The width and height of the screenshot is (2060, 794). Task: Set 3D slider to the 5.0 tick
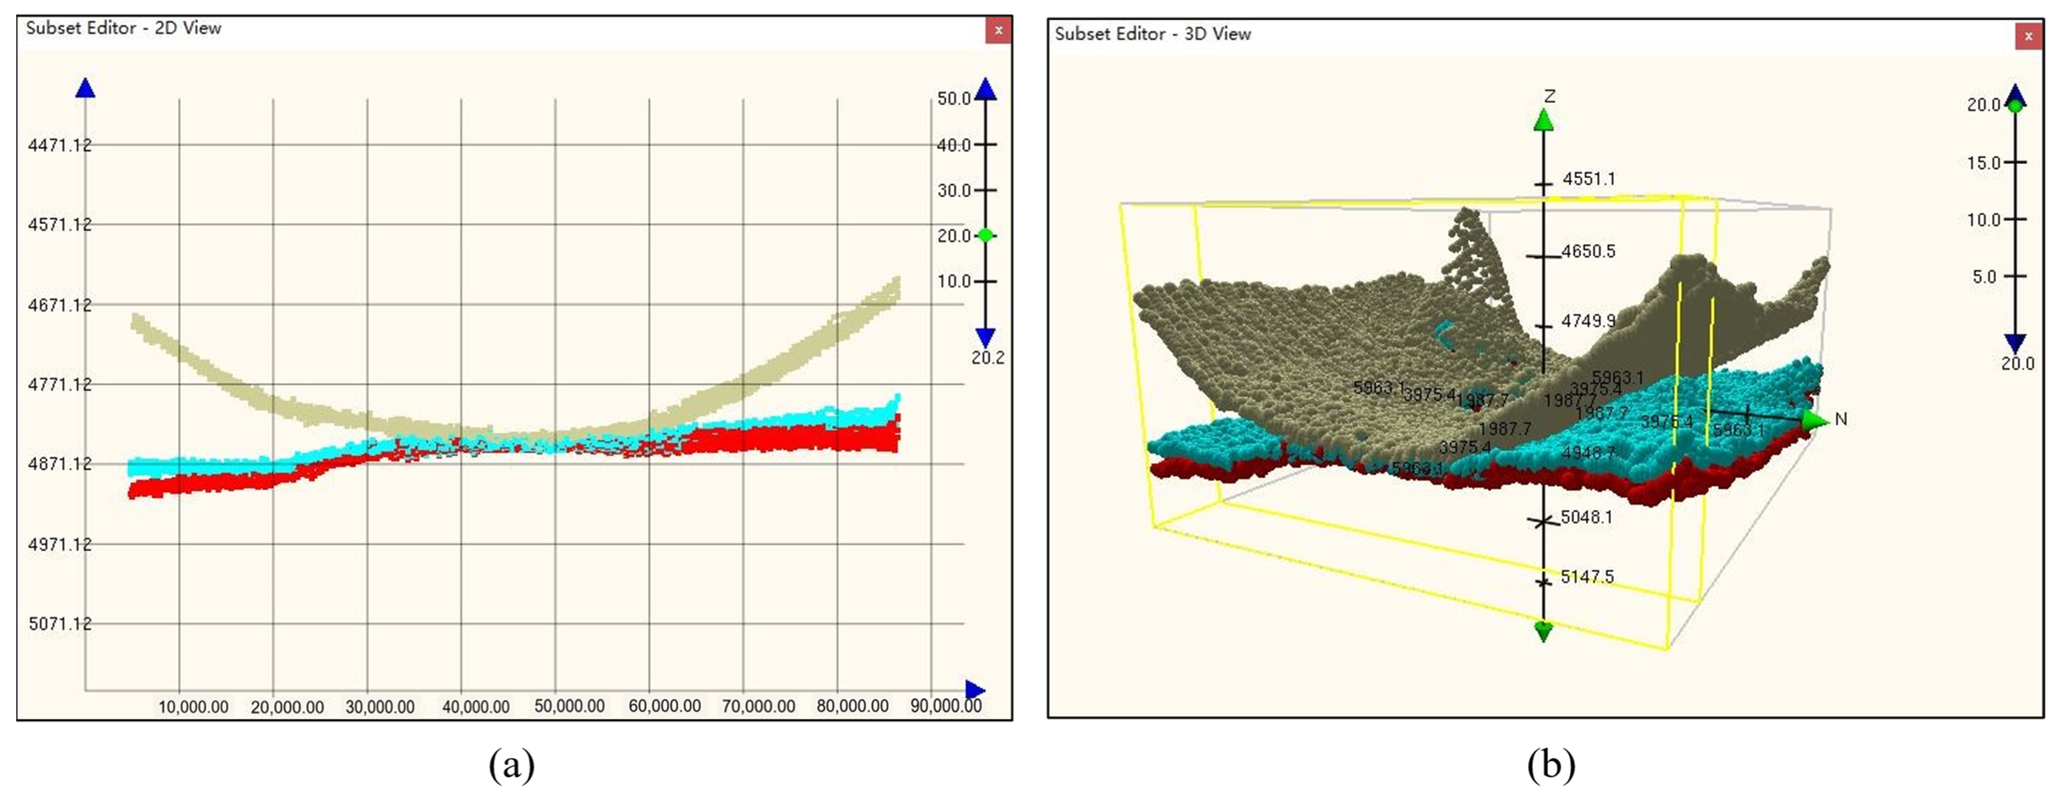pyautogui.click(x=2015, y=275)
